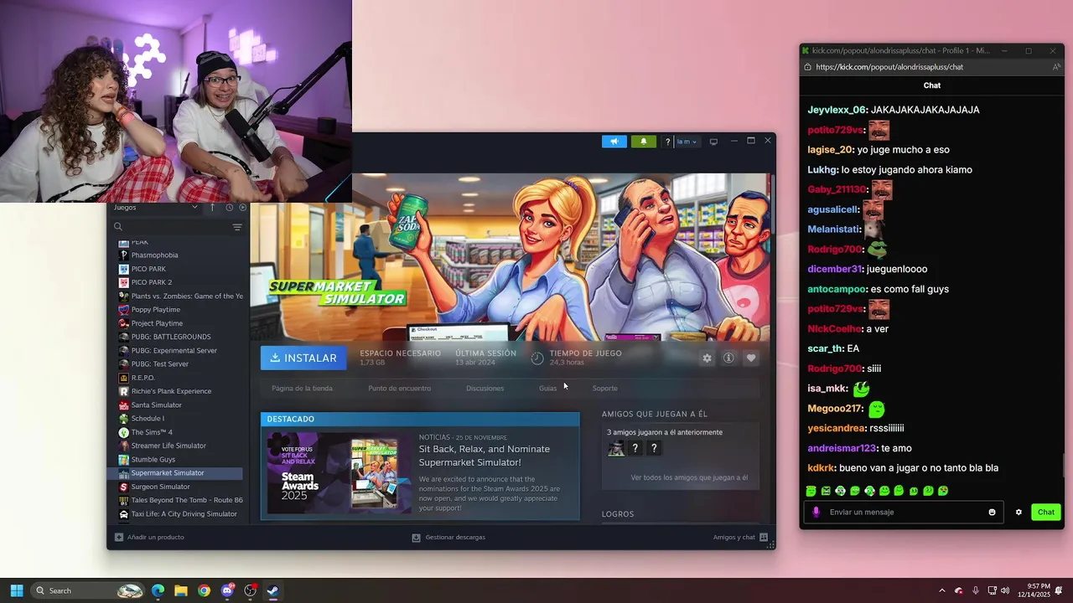Open advanced filter options icon beside search
This screenshot has height=603, width=1073.
coord(237,227)
